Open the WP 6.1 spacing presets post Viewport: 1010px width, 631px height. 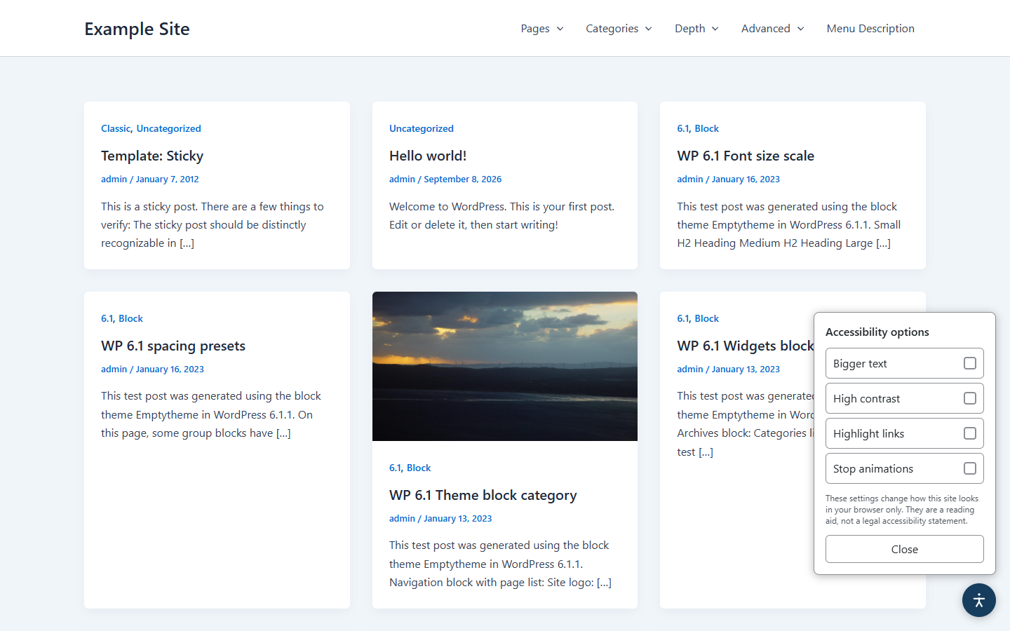pyautogui.click(x=173, y=346)
